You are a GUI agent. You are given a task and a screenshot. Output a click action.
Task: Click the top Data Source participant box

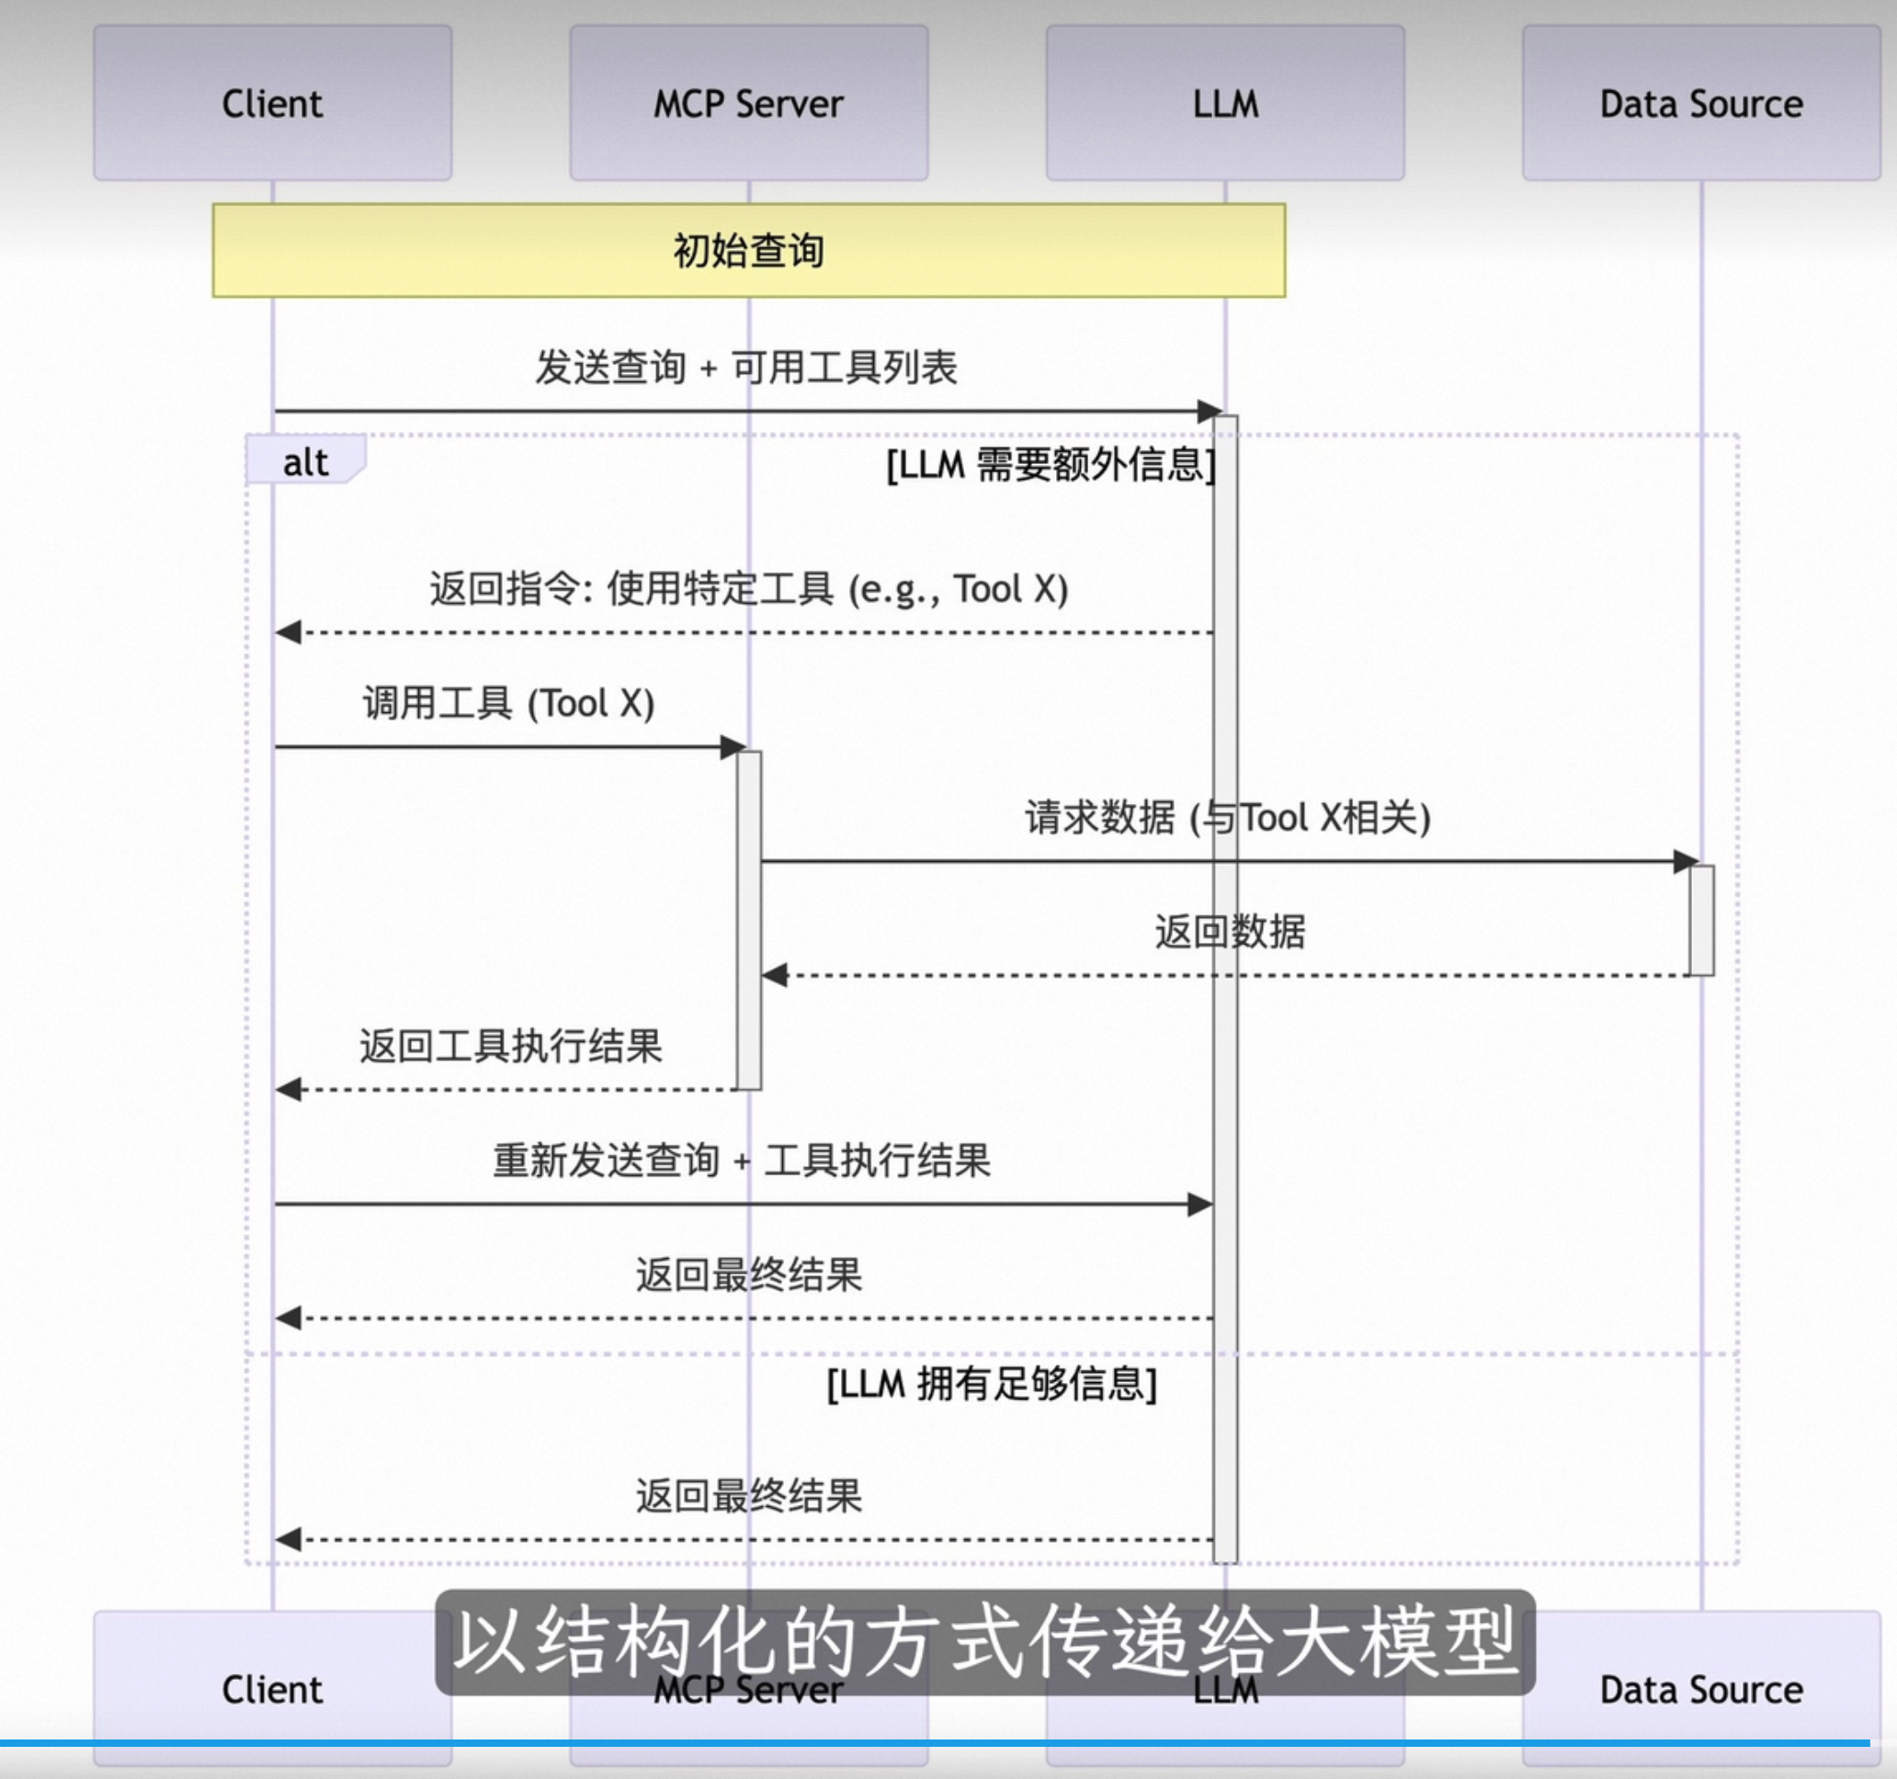(1701, 103)
